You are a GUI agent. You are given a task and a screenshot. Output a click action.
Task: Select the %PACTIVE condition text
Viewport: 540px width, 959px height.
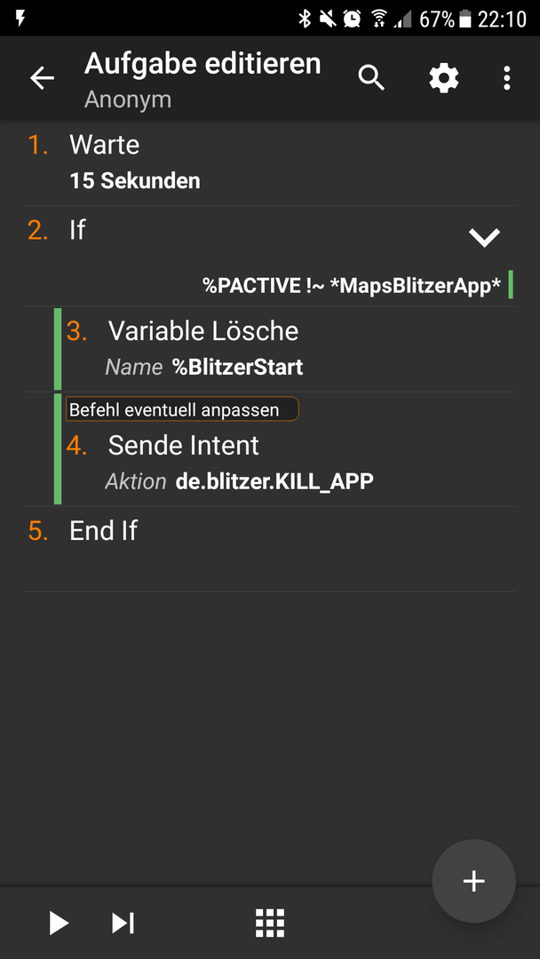coord(352,285)
